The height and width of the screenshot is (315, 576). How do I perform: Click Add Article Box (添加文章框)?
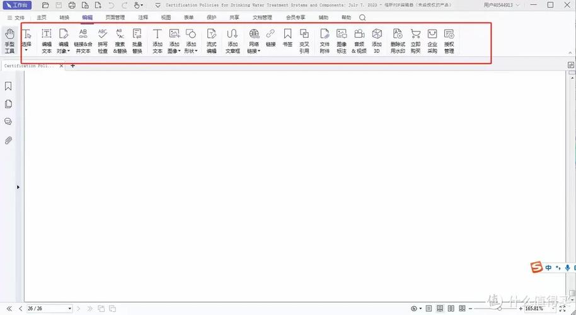point(233,41)
